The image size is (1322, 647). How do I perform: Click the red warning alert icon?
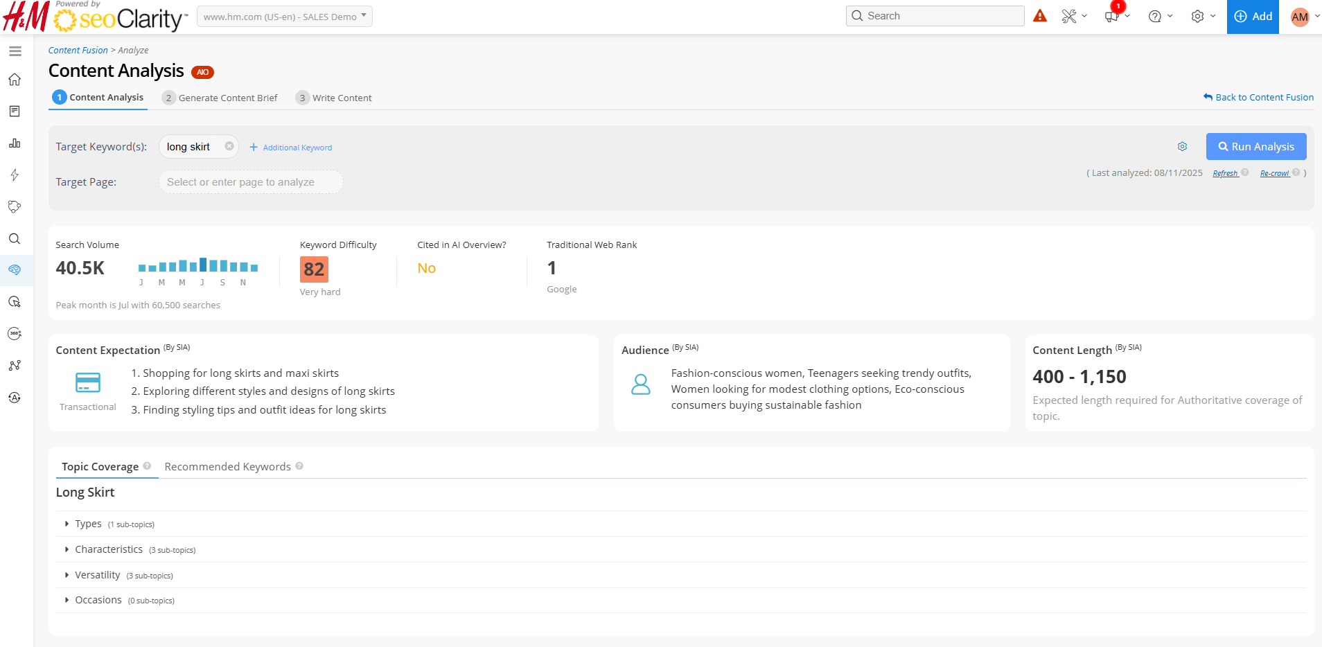(1040, 16)
